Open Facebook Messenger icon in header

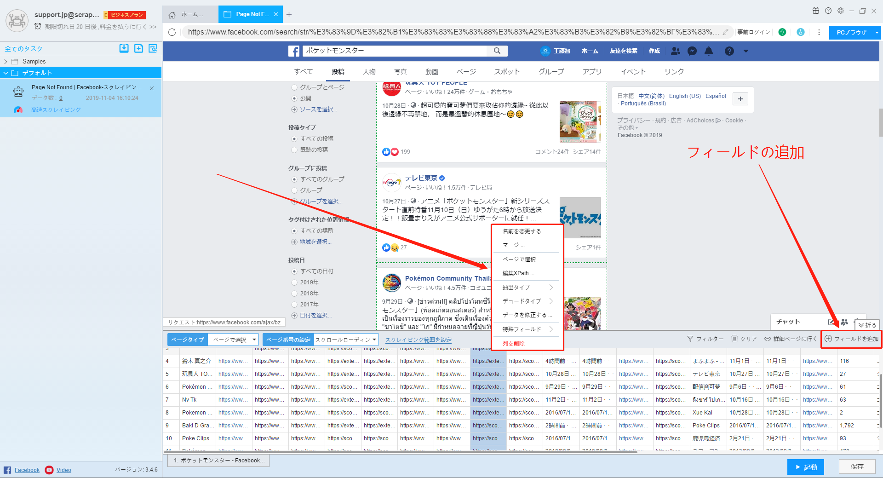click(692, 51)
